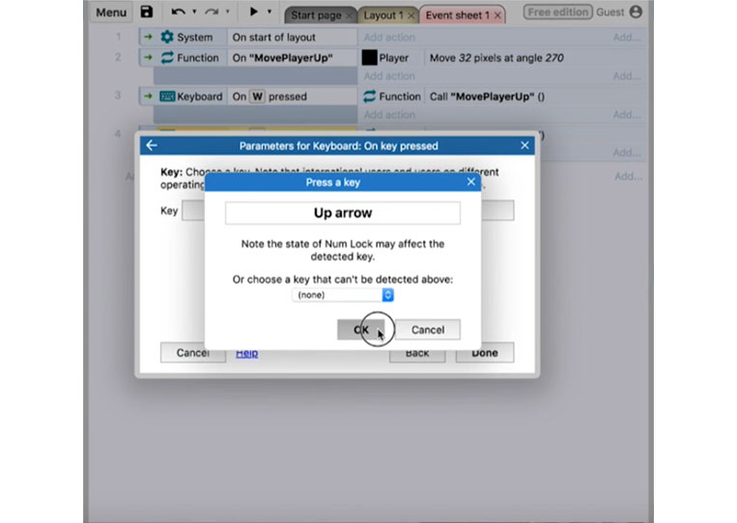The height and width of the screenshot is (523, 737).
Task: Click 'Add...' link on event 1 row
Action: pos(627,37)
